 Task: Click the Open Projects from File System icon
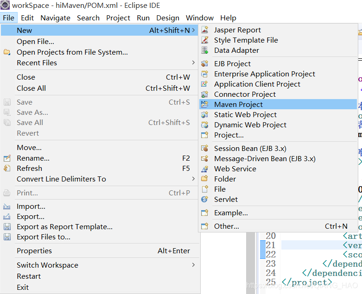click(7, 52)
